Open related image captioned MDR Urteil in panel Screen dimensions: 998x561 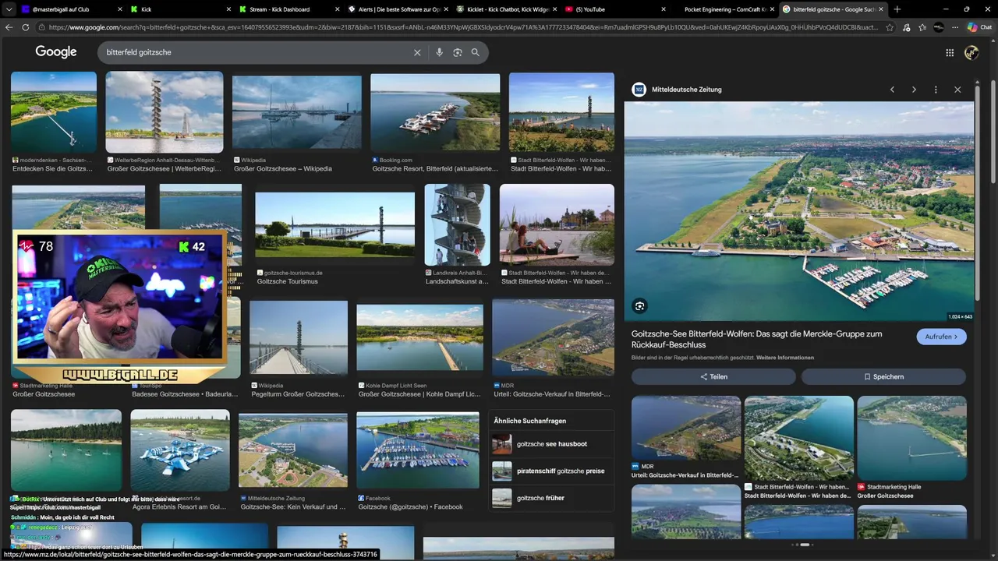[685, 429]
